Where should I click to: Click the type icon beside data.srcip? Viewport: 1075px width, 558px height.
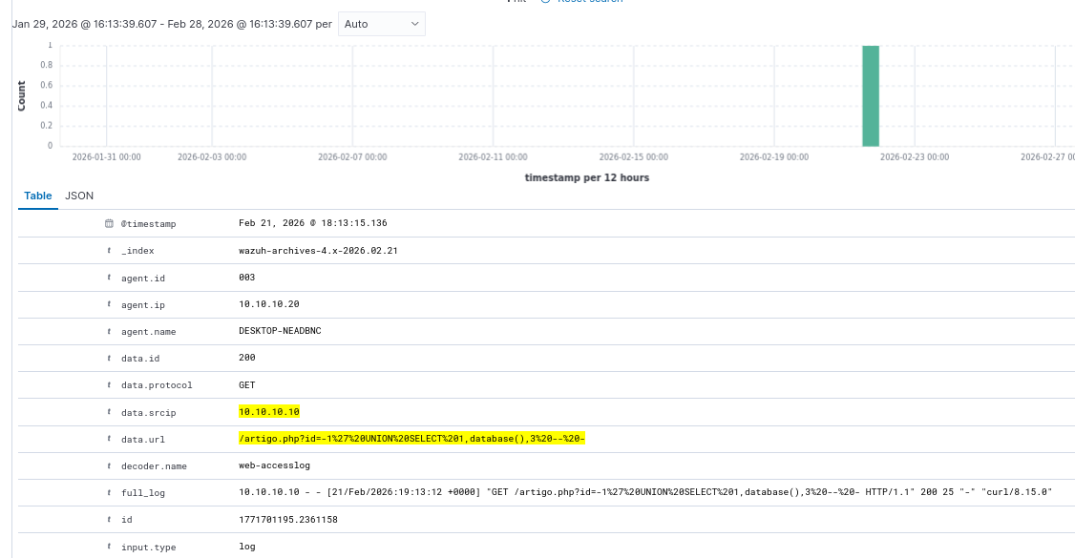pos(109,412)
